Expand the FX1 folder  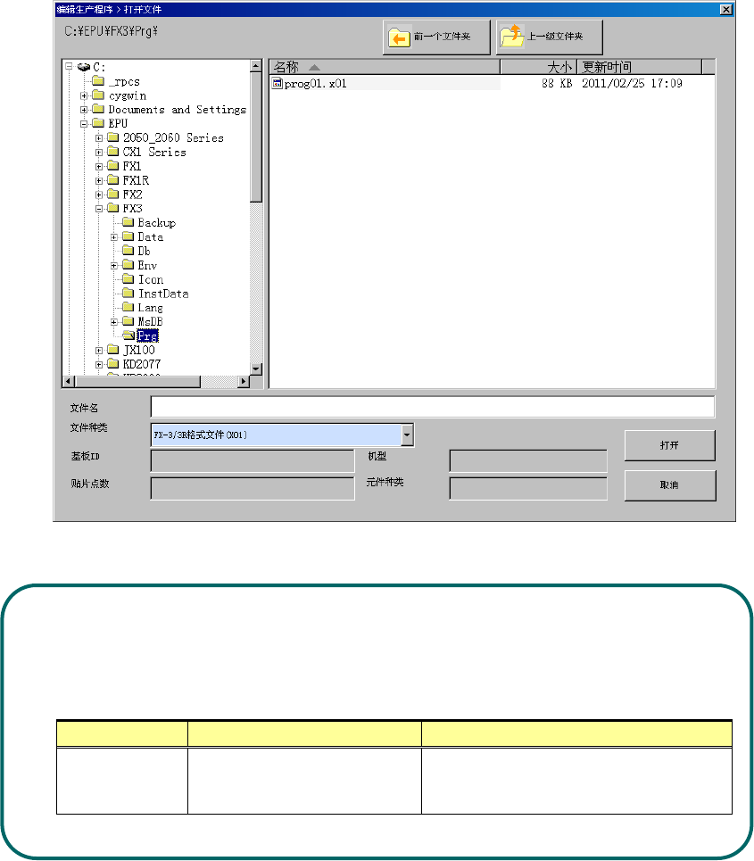(99, 166)
